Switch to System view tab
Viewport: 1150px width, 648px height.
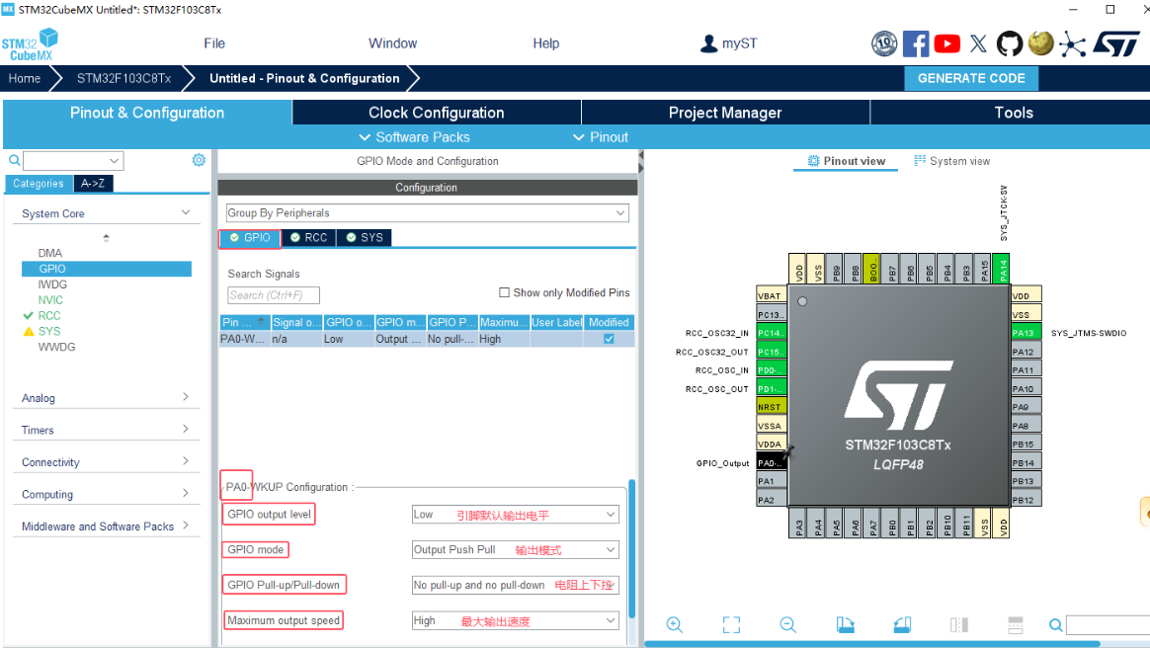(952, 161)
